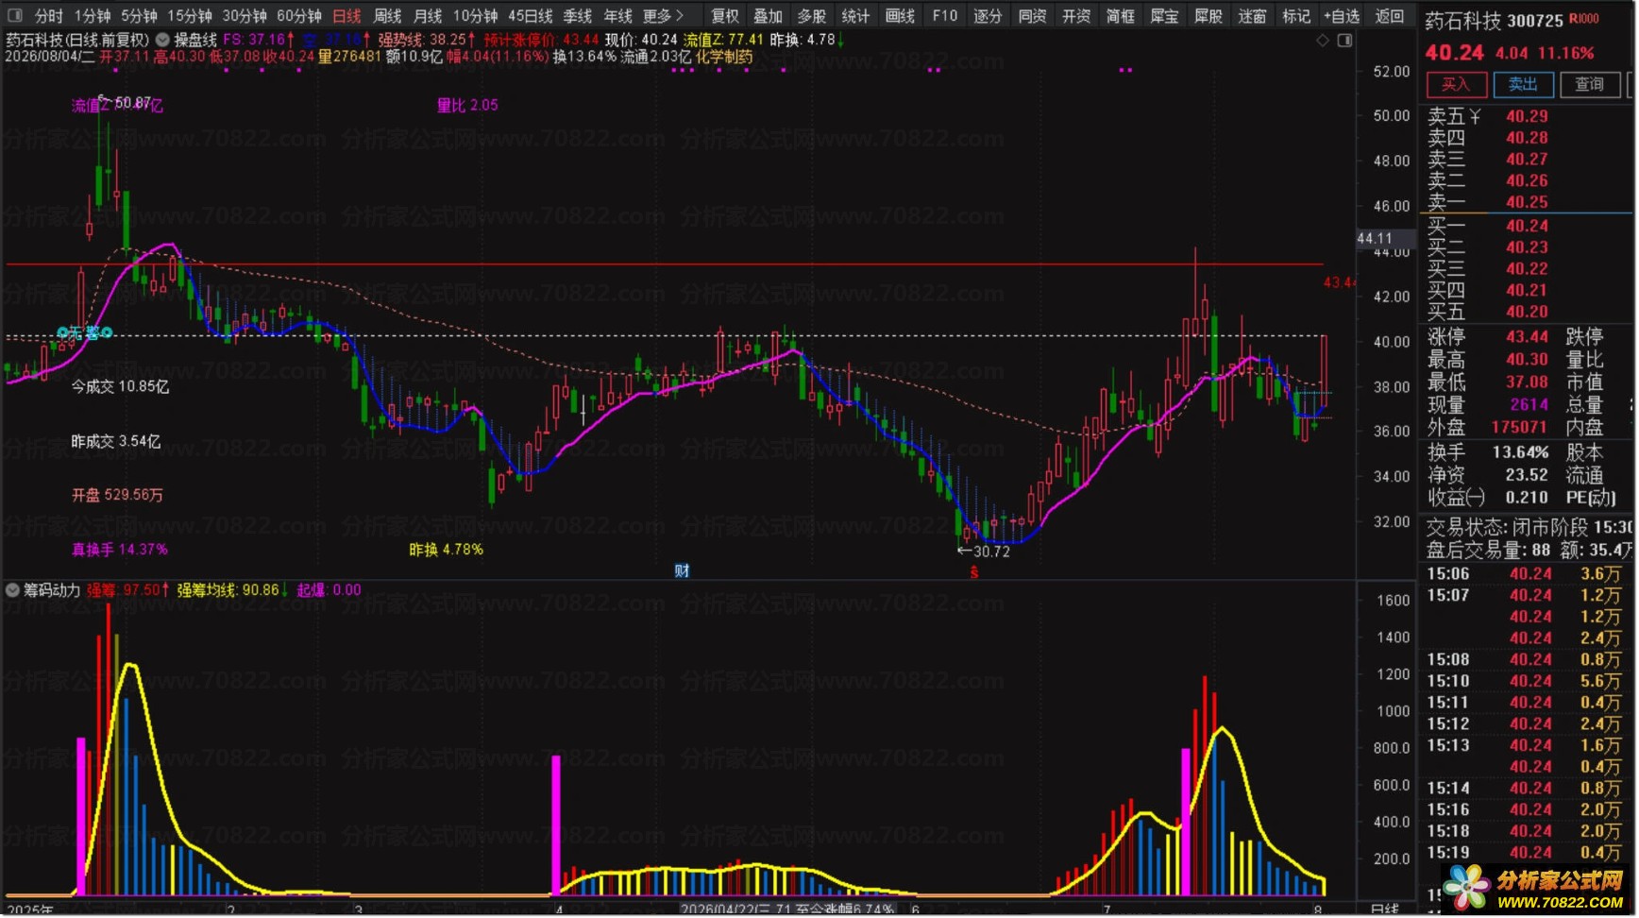This screenshot has width=1639, height=918.
Task: Click the 筹码动力 indicator name label
Action: tap(52, 590)
